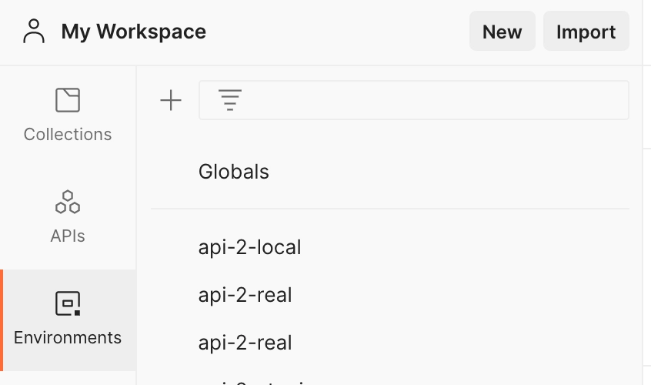Click the New button
The width and height of the screenshot is (651, 385).
[502, 32]
